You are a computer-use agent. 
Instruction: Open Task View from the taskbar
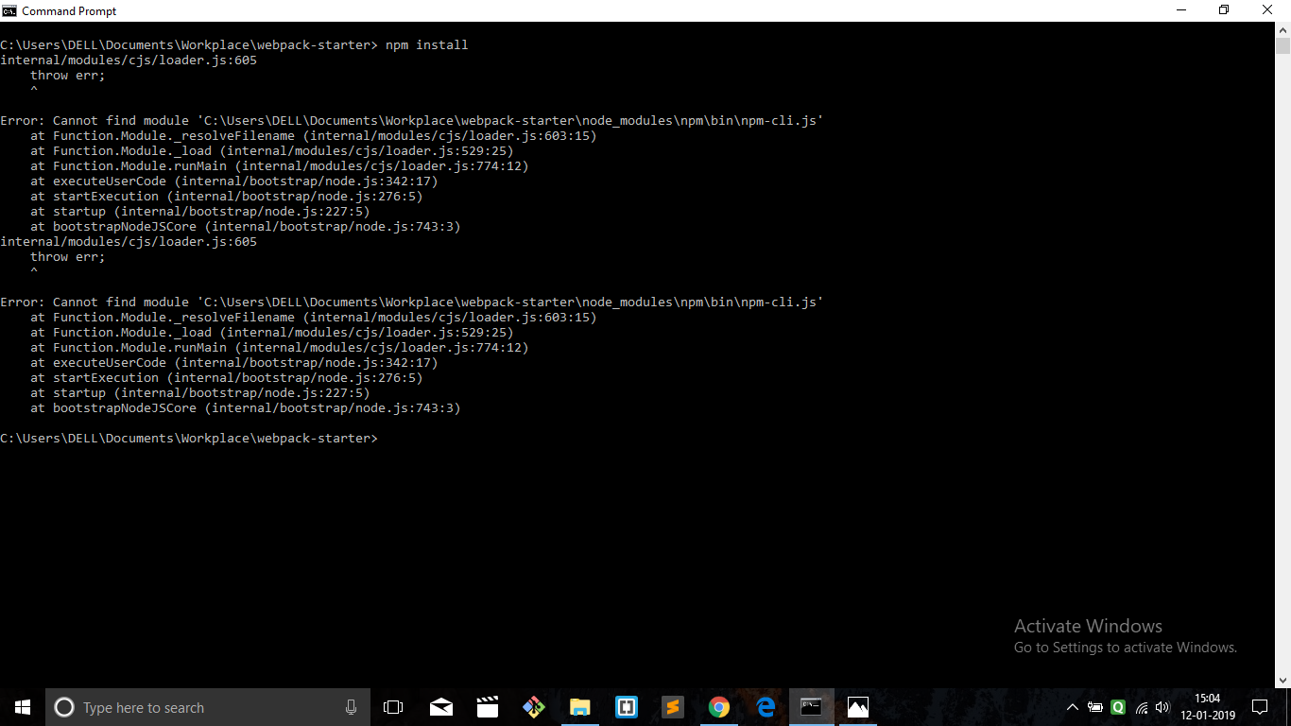pos(393,707)
